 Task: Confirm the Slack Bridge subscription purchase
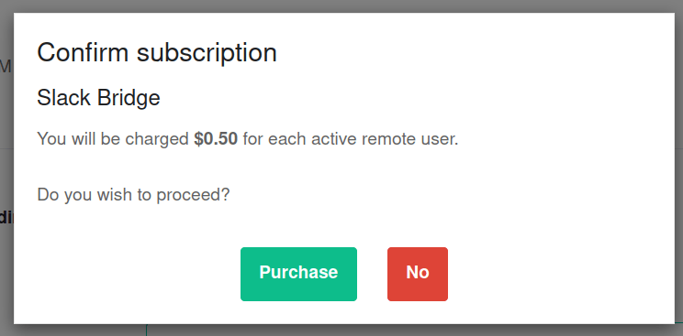tap(298, 274)
